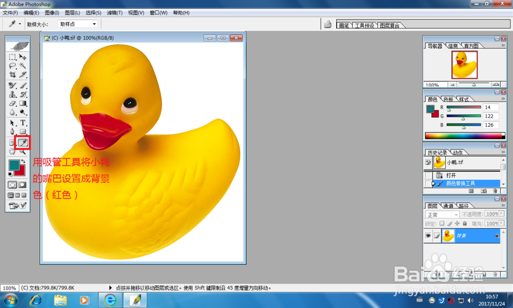Screen dimensions: 513x308
Task: Select the Crop tool
Action: click(12, 74)
